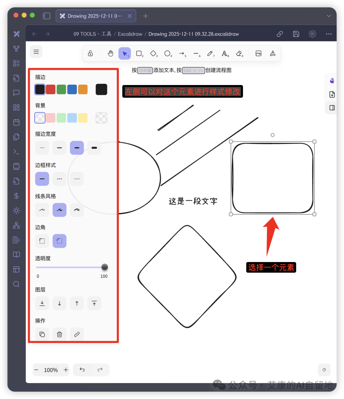Open the more options ellipsis menu
The height and width of the screenshot is (399, 344).
coord(329,34)
